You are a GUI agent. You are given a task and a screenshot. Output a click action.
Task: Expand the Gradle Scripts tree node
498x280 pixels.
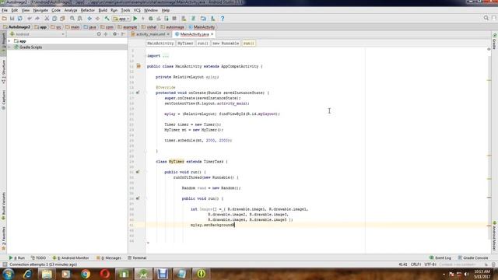pos(9,47)
